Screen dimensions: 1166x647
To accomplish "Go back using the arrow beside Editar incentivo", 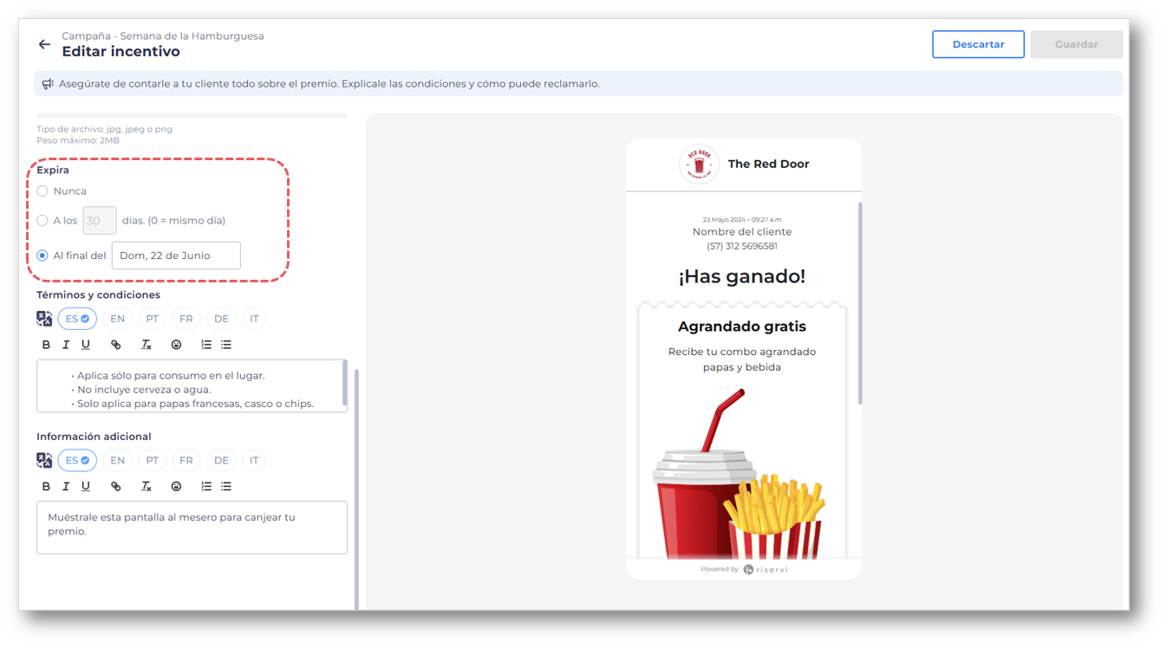I will [x=44, y=44].
